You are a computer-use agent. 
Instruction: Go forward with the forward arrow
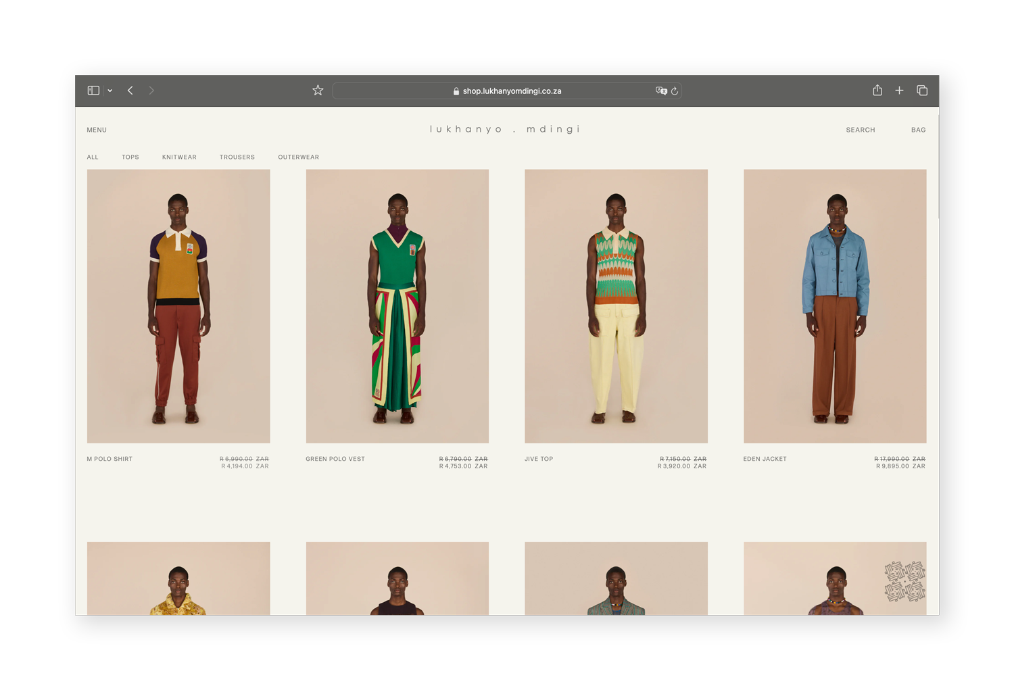tap(151, 91)
